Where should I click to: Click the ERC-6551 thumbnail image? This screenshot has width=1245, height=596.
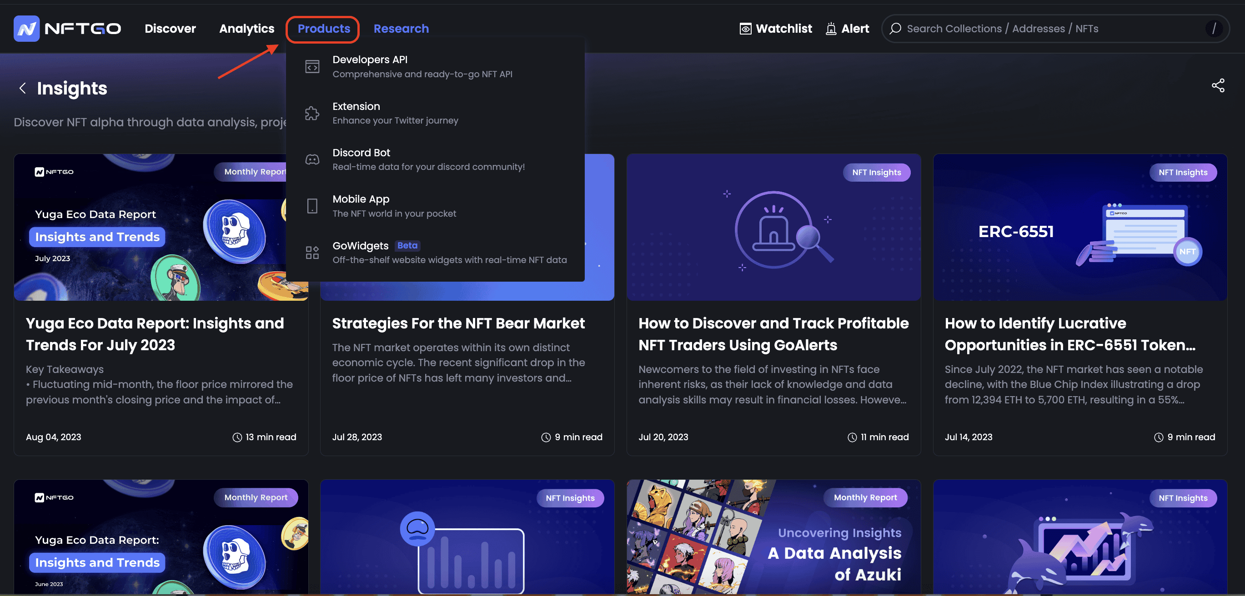coord(1079,227)
